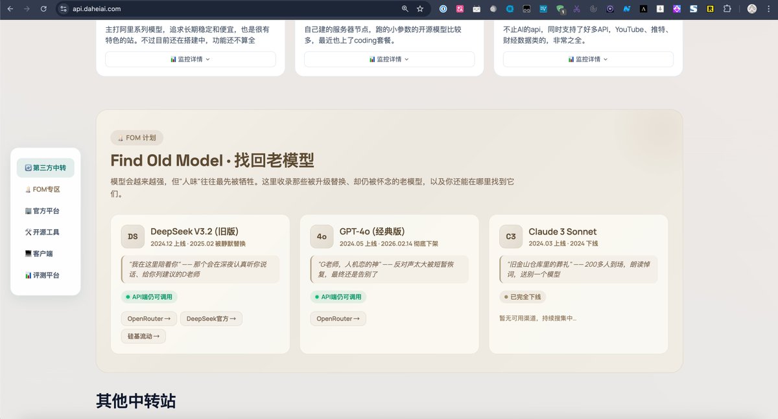Expand 监控详情 on the YouTube/推特 API card
The height and width of the screenshot is (419, 778).
(588, 59)
